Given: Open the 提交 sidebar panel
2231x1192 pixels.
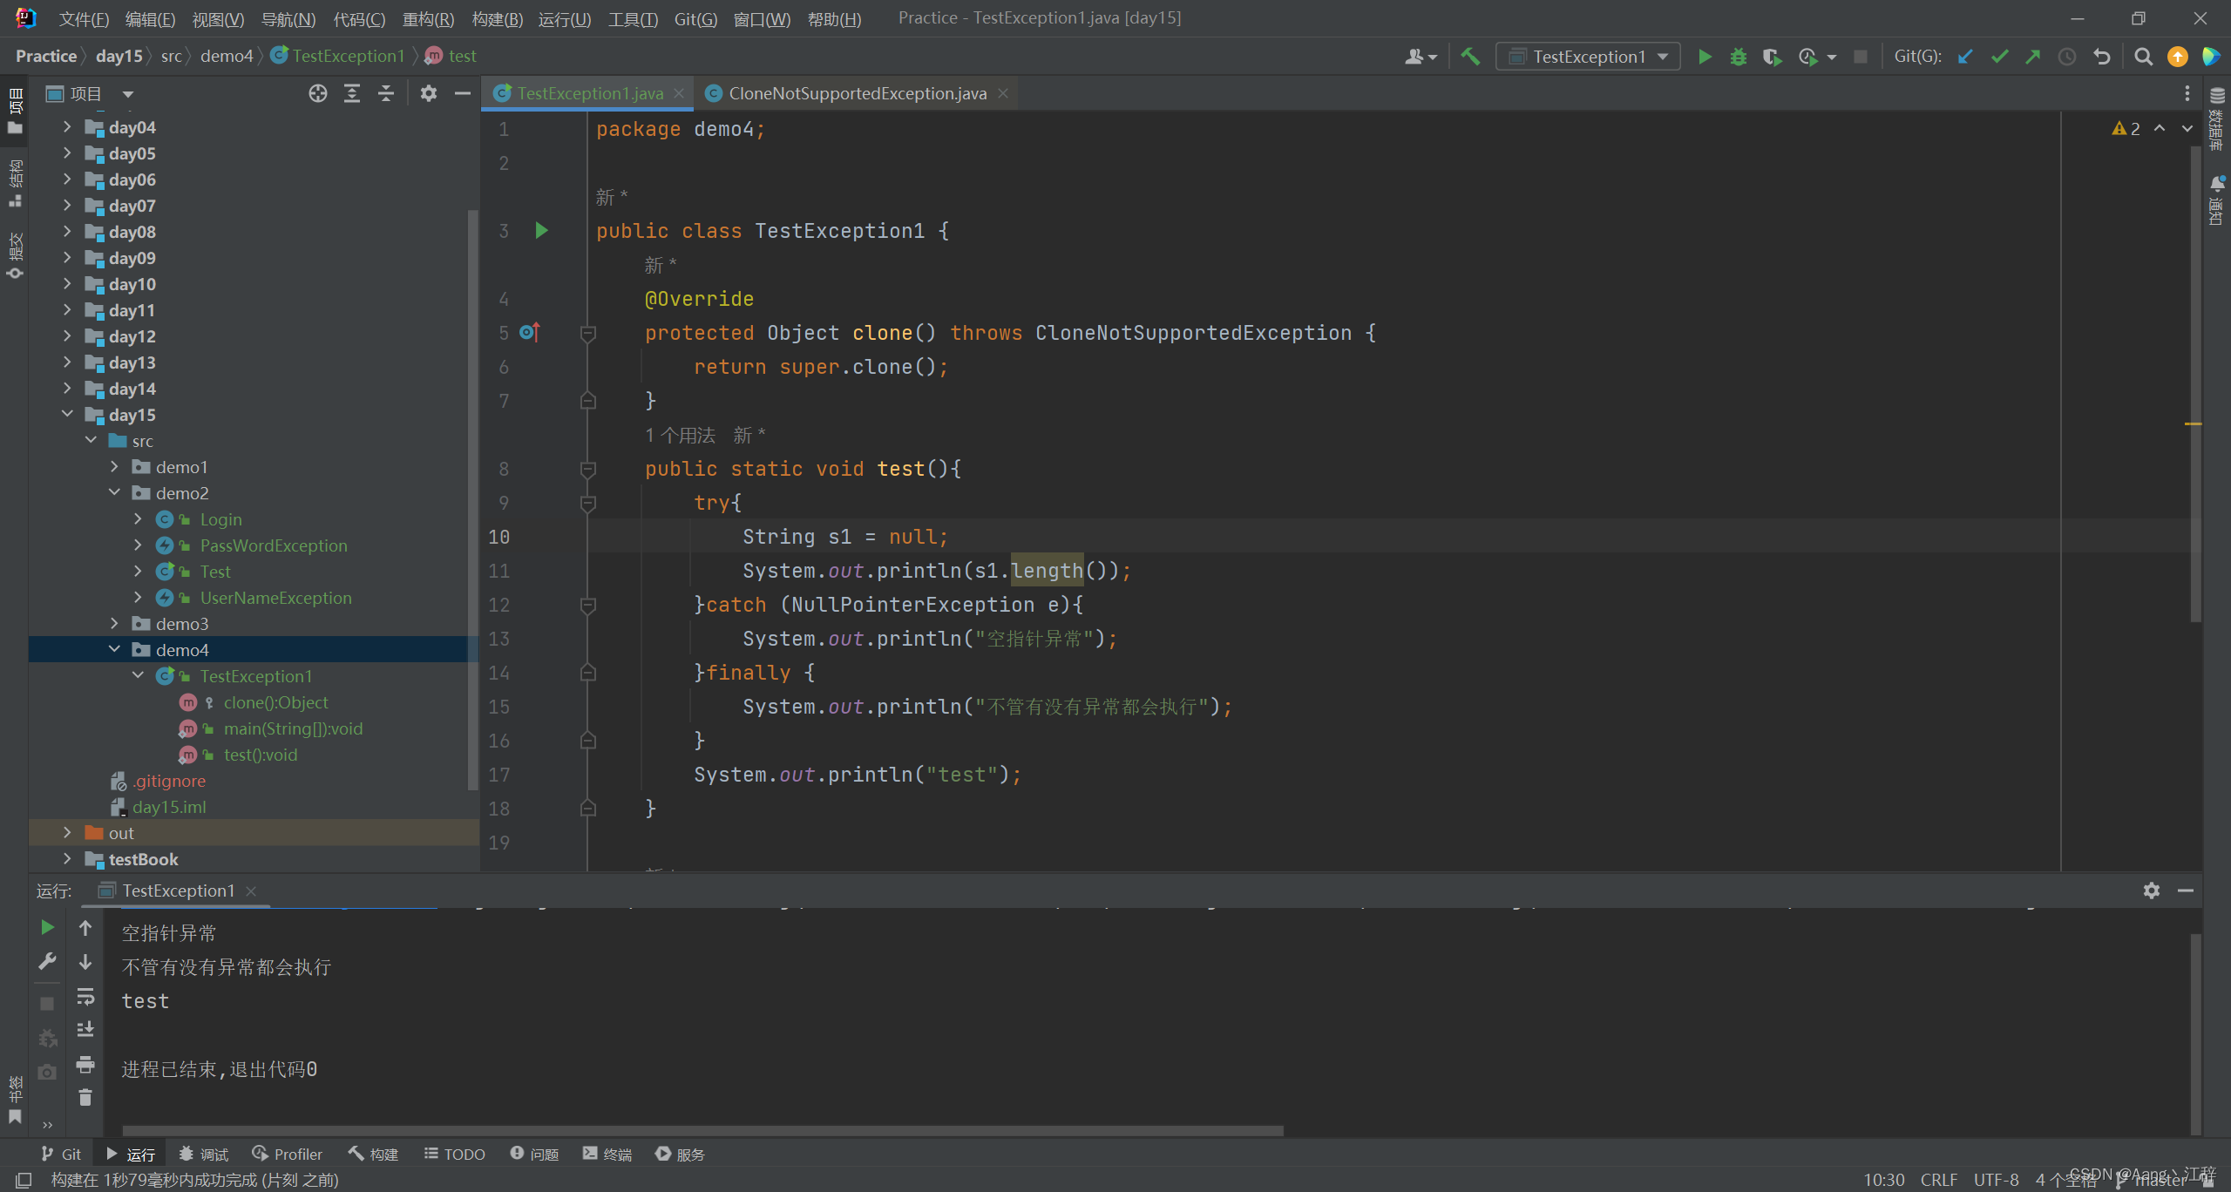Looking at the screenshot, I should click(x=14, y=251).
